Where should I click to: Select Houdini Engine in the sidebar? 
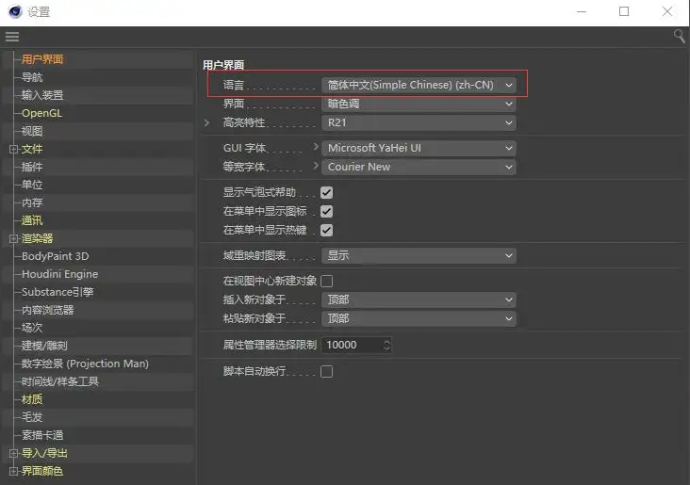[59, 274]
